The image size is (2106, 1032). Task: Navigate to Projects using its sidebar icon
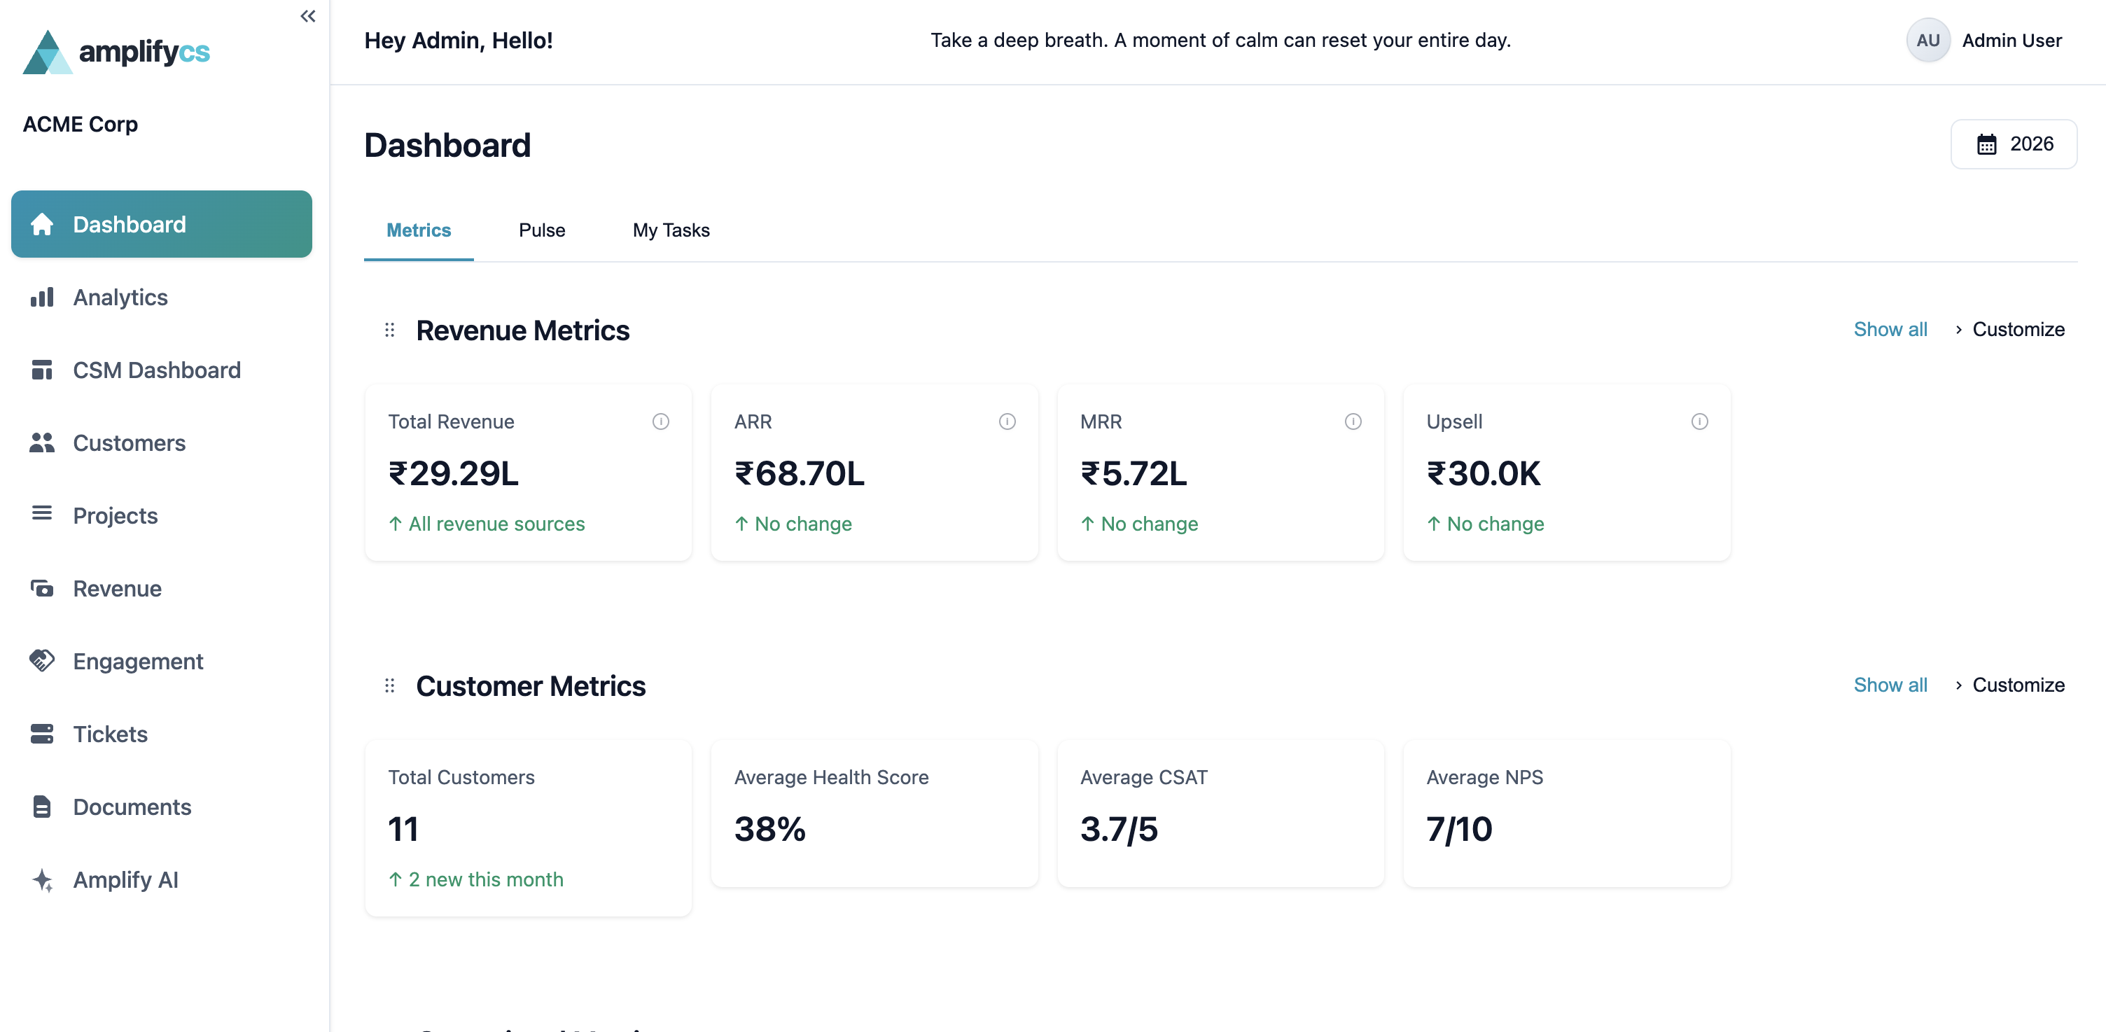click(42, 515)
